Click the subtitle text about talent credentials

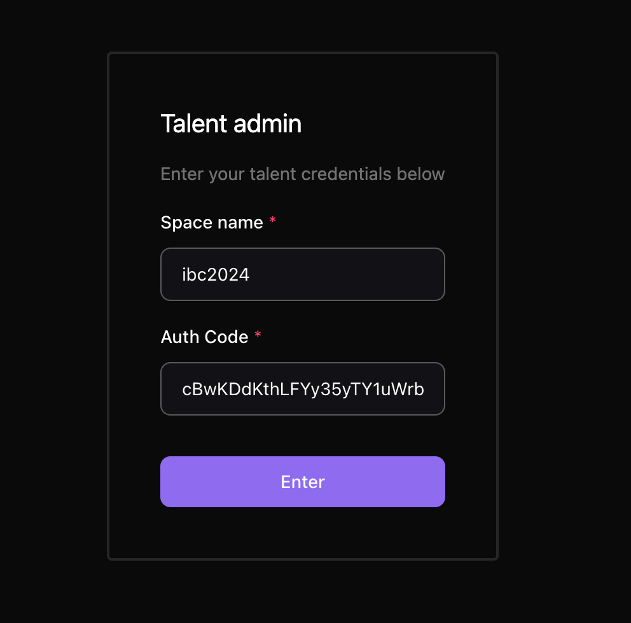pyautogui.click(x=302, y=174)
